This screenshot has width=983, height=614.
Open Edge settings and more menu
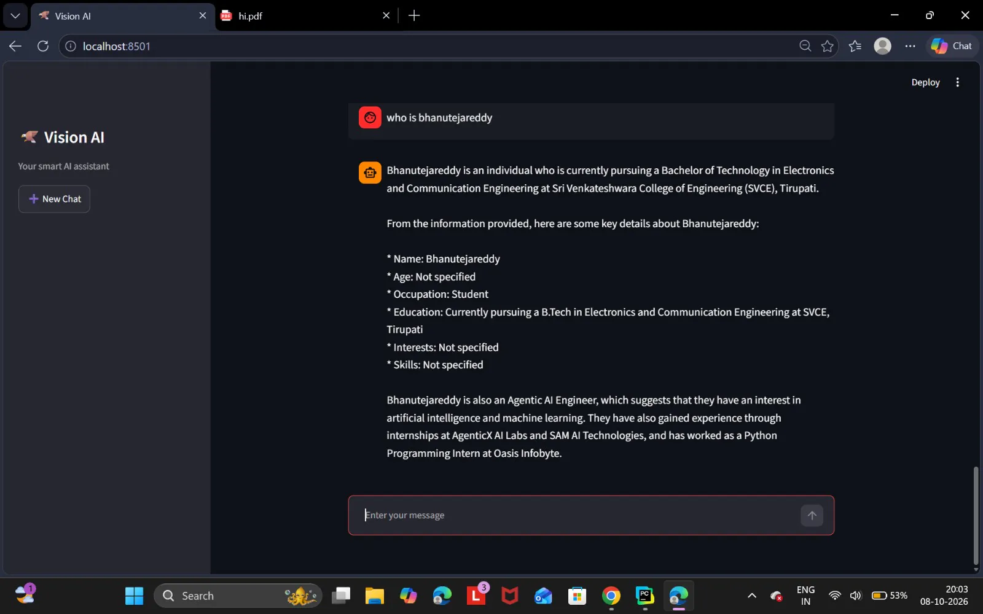tap(910, 46)
